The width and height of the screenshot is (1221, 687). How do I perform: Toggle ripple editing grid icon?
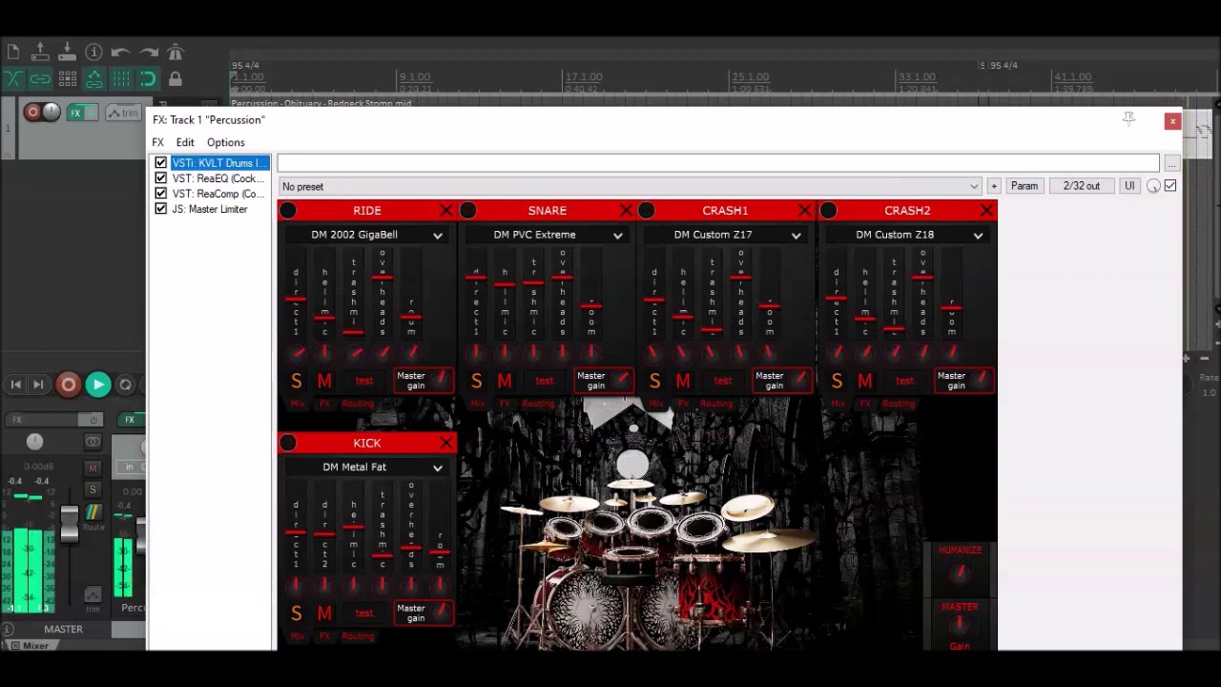[67, 79]
